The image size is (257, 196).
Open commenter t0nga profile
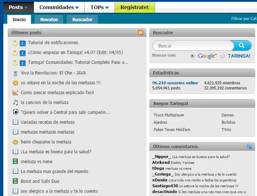coord(158,168)
